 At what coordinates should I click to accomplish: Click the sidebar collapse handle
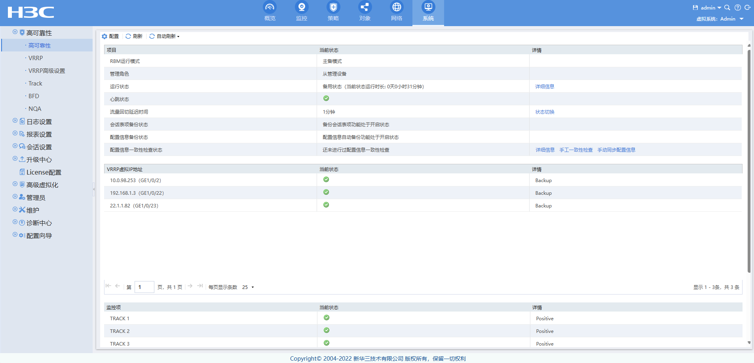click(94, 189)
